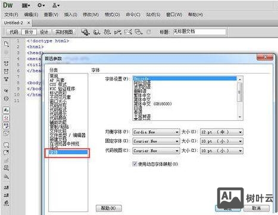Image resolution: width=278 pixels, height=215 pixels.
Task: Select 简体中文 (GB18030) in font settings list
Action: click(x=152, y=104)
